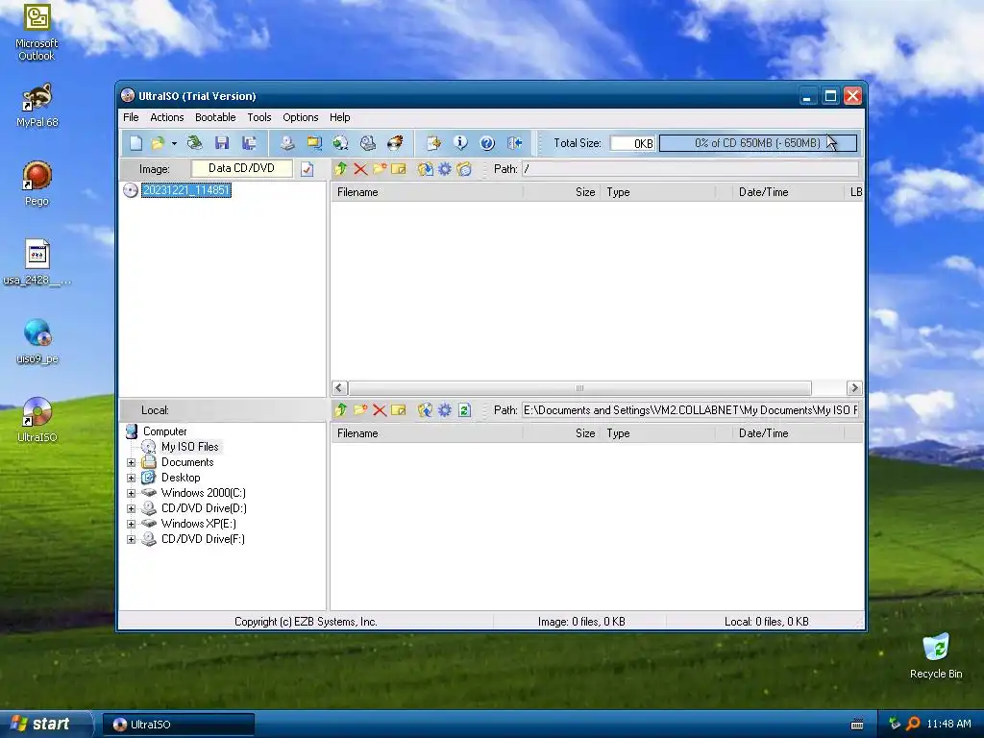
Task: Mount image to virtual drive icon
Action: [x=368, y=143]
